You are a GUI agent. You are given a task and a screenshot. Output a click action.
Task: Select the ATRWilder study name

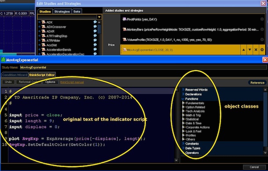pos(53,40)
